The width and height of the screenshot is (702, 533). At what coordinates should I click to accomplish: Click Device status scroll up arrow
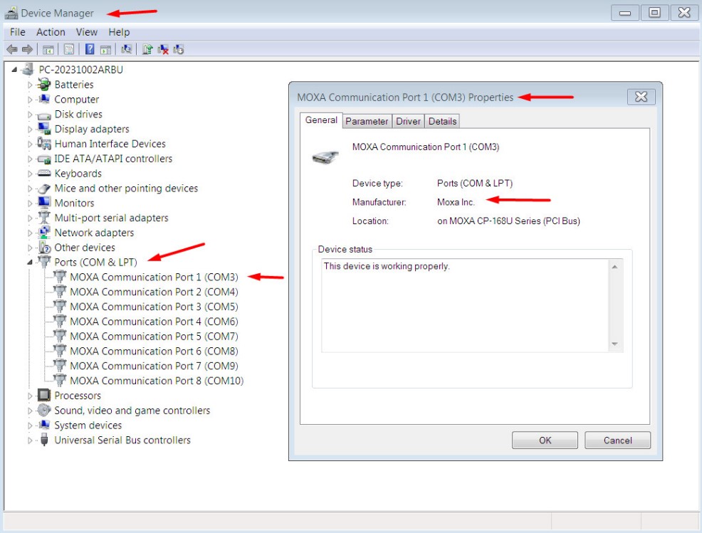[x=614, y=267]
